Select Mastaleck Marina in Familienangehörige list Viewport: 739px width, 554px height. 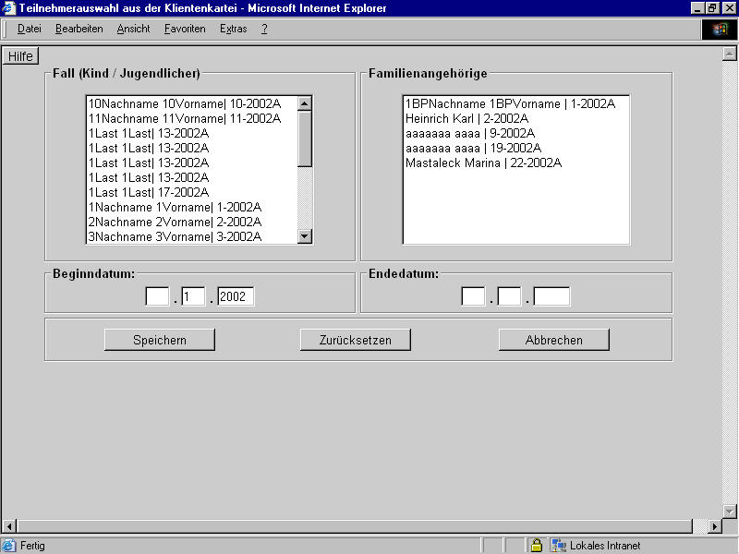[x=483, y=163]
